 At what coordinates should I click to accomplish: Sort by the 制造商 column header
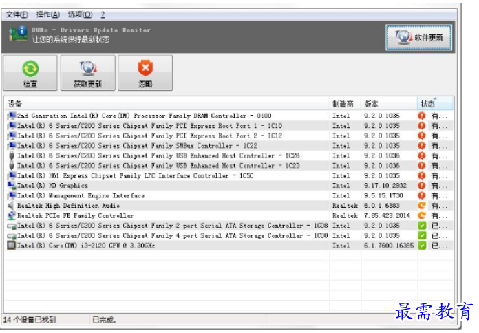[x=345, y=104]
